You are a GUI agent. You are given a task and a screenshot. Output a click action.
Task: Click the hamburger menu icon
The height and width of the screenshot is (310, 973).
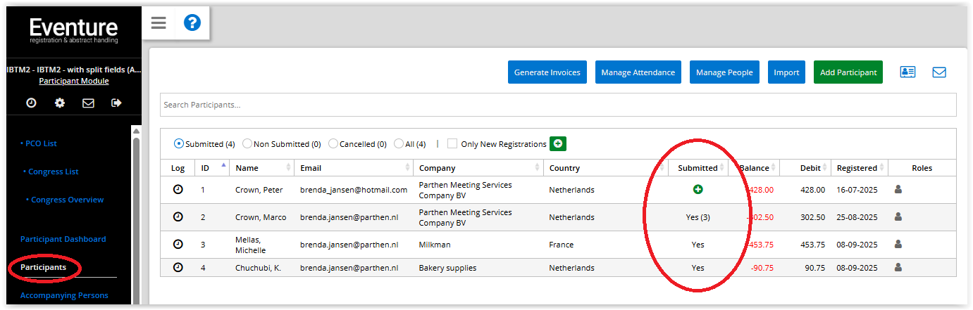159,23
